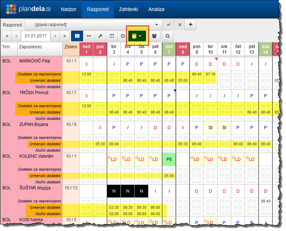
Task: Click the employees group icon
Action: click(154, 36)
